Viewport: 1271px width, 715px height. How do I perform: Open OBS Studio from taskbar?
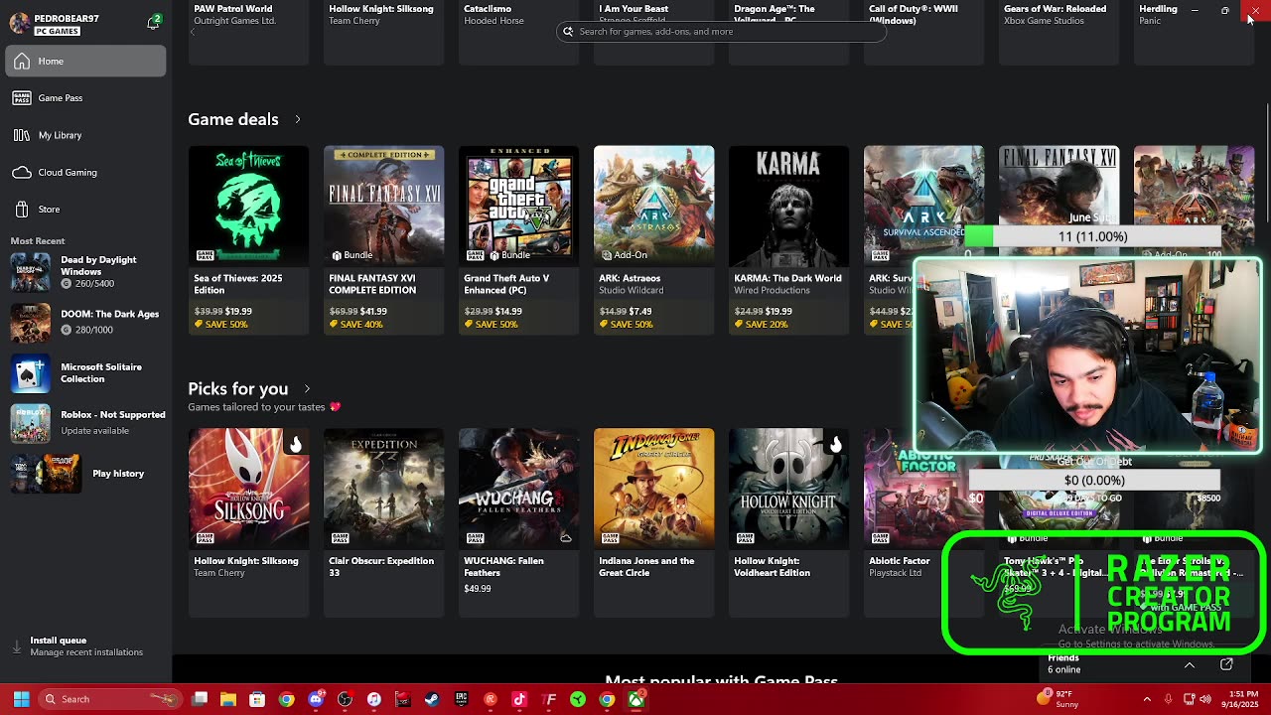pos(345,699)
